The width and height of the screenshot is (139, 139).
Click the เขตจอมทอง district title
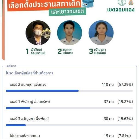tap(121, 10)
